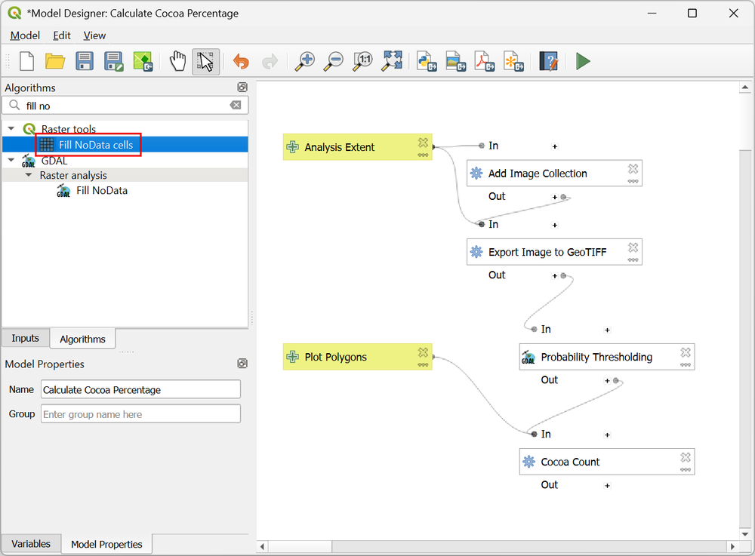Screen dimensions: 755x556
Task: Create a new model
Action: [27, 62]
